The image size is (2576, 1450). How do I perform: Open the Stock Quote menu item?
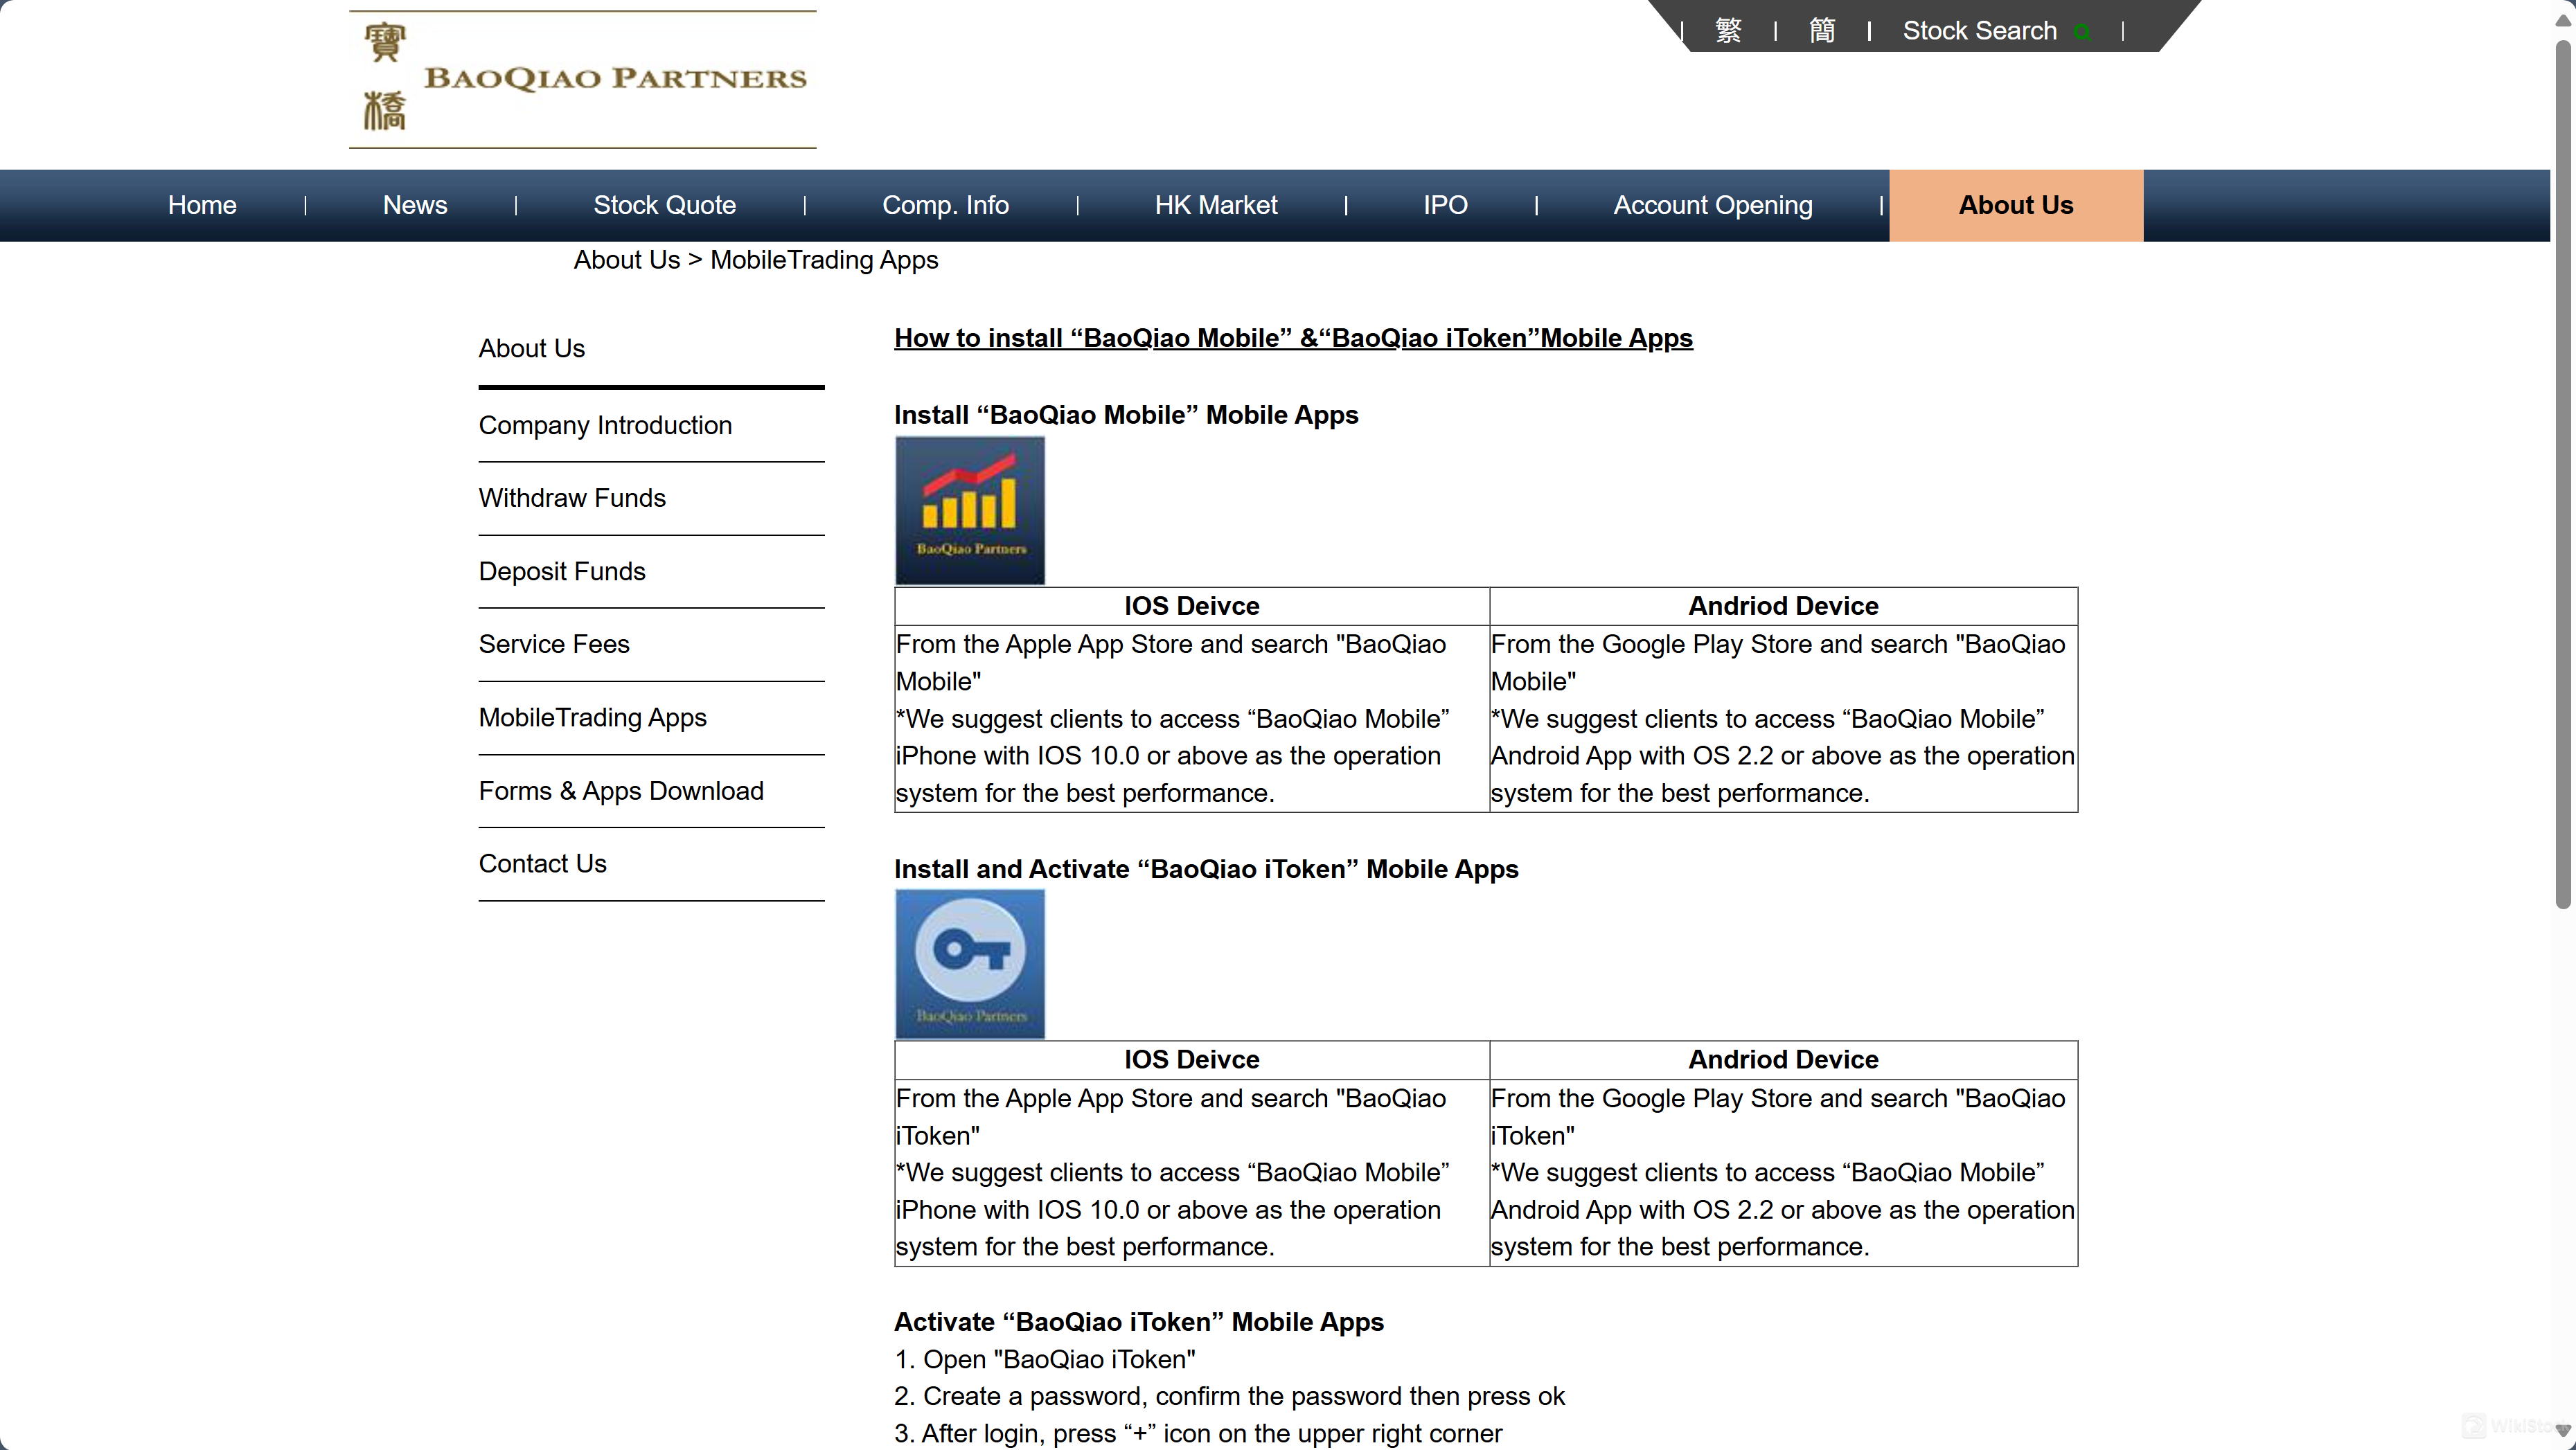pyautogui.click(x=664, y=205)
